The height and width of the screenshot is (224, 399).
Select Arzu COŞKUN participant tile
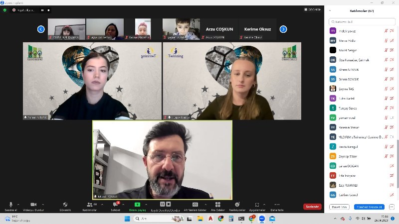pyautogui.click(x=219, y=29)
